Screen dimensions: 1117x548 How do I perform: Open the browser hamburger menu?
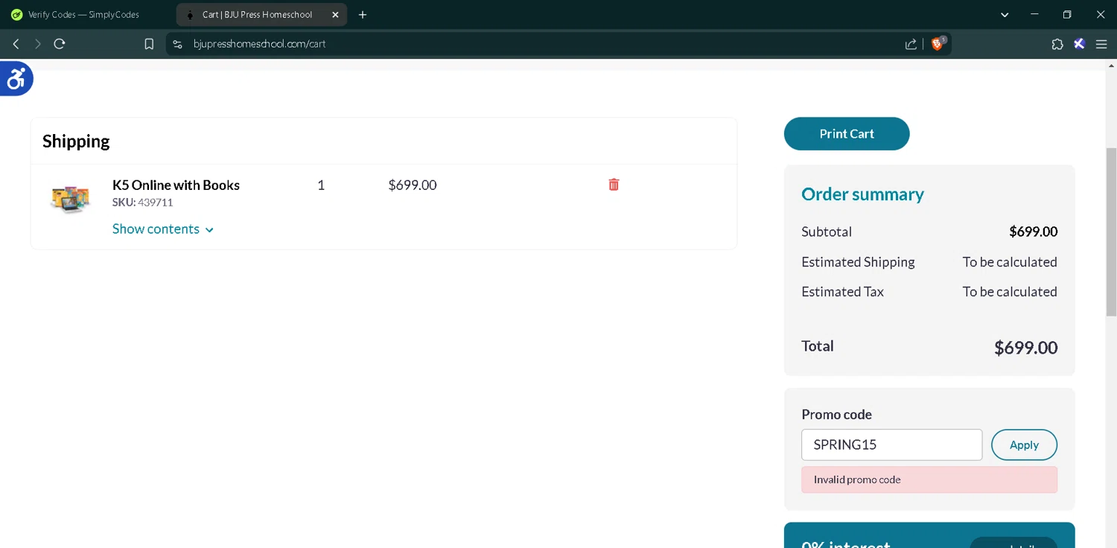coord(1101,44)
